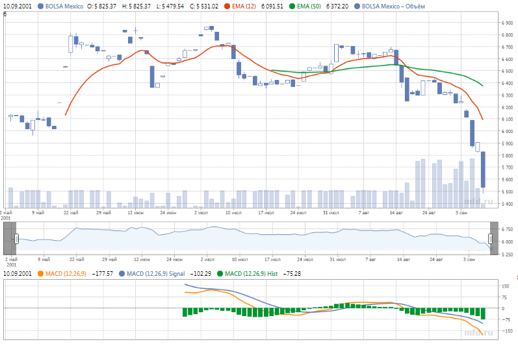This screenshot has width=518, height=344.
Task: Click the last falling candlestick near 5 800
Action: pos(483,169)
